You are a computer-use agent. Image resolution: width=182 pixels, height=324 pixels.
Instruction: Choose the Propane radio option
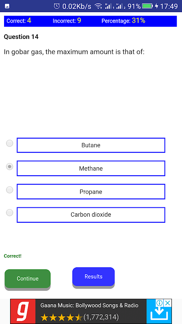pos(9,190)
